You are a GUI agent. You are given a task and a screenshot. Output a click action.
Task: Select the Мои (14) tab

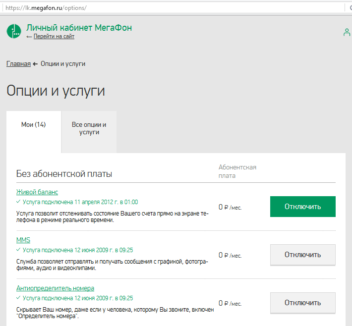click(x=34, y=125)
